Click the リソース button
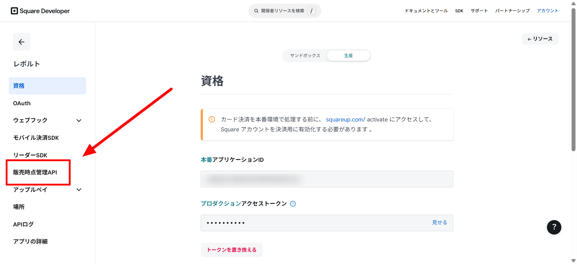577x264 pixels. click(x=540, y=39)
